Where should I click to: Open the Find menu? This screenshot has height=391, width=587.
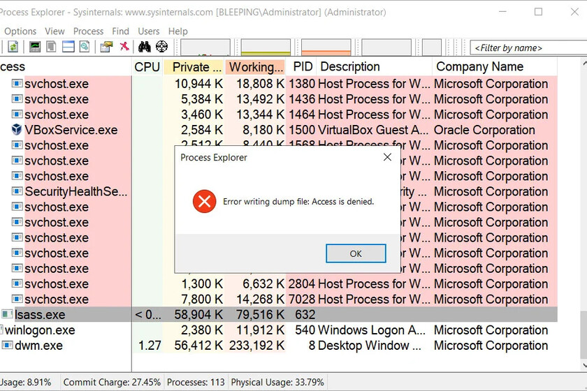point(120,31)
